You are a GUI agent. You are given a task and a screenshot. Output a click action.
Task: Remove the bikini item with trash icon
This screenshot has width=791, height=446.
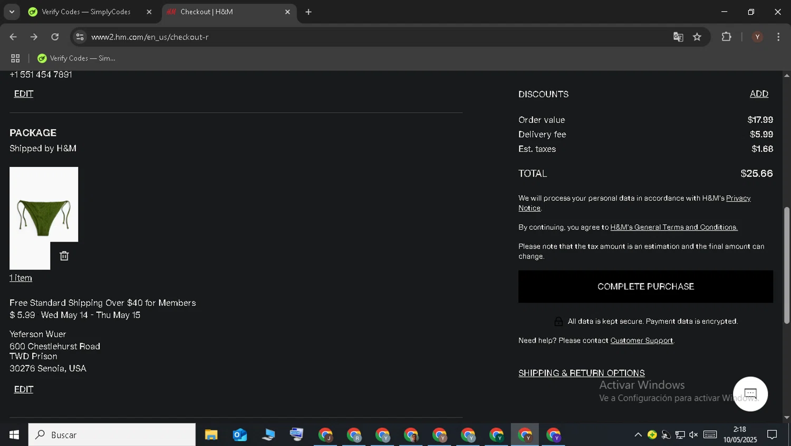[64, 256]
